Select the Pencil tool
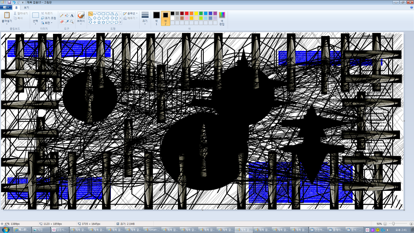This screenshot has height=233, width=414. click(62, 15)
